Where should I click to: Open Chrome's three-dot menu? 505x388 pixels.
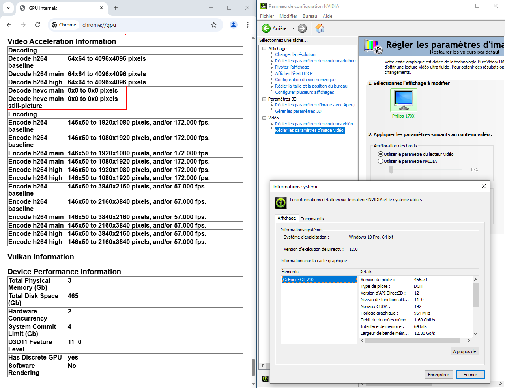[248, 25]
